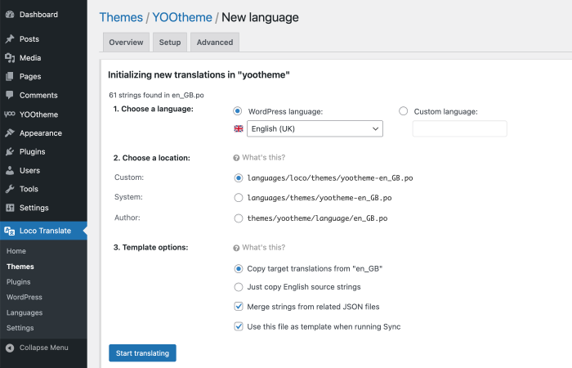Toggle Merge strings from related JSON files

(239, 307)
